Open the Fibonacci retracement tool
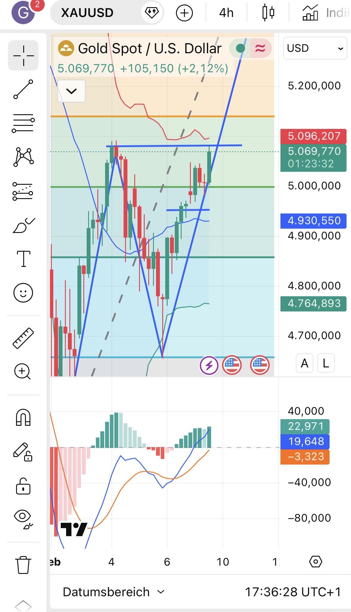The image size is (351, 612). [x=23, y=123]
